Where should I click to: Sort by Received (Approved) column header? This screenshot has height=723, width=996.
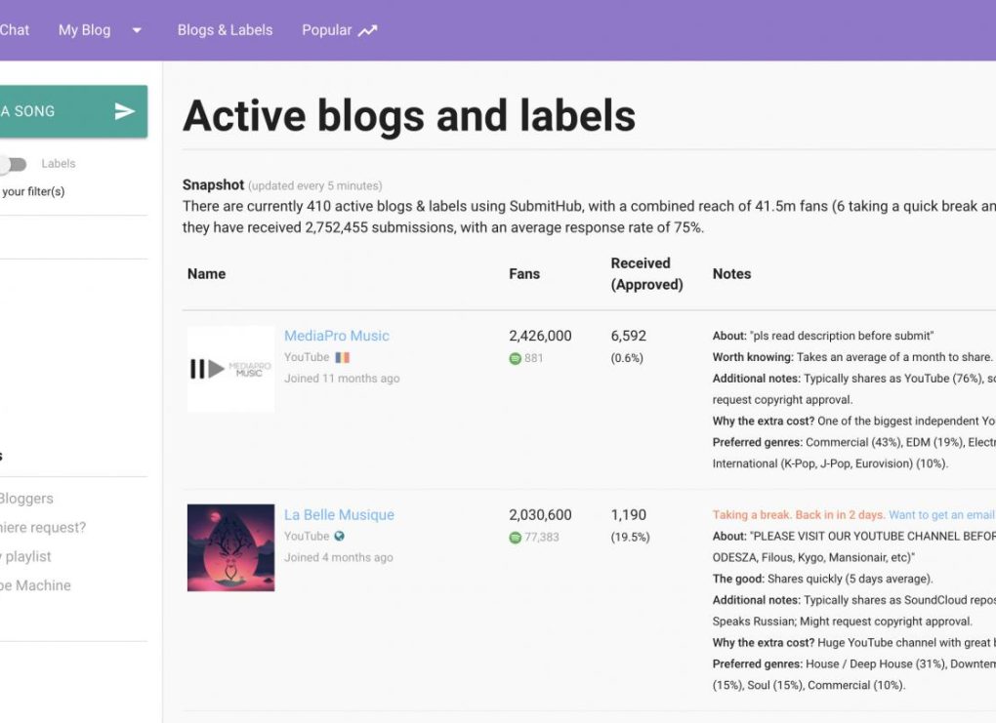pos(646,273)
